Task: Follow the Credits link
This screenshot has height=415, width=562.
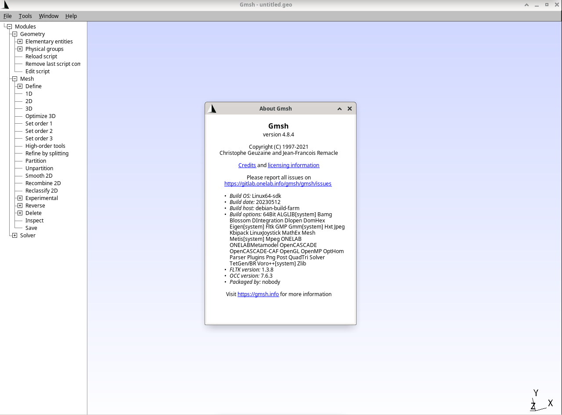Action: (x=247, y=165)
